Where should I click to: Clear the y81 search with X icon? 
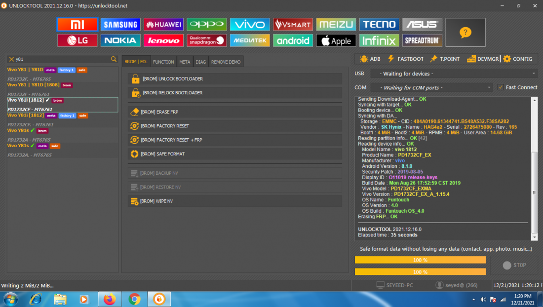(11, 59)
